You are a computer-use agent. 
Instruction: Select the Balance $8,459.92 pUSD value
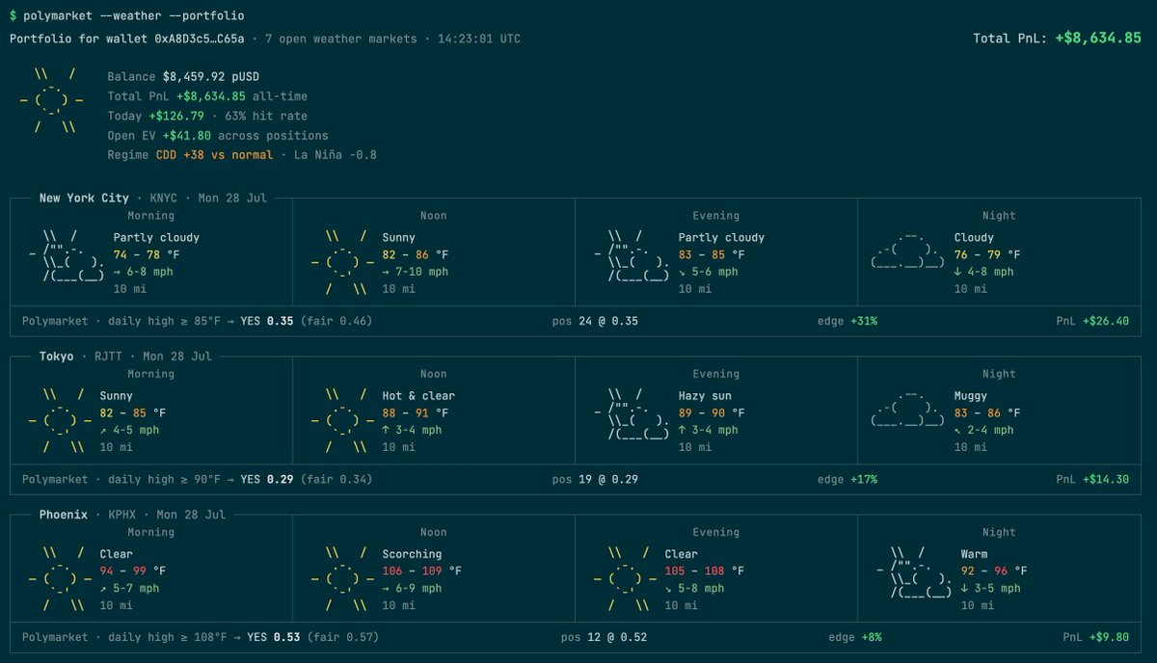click(211, 77)
